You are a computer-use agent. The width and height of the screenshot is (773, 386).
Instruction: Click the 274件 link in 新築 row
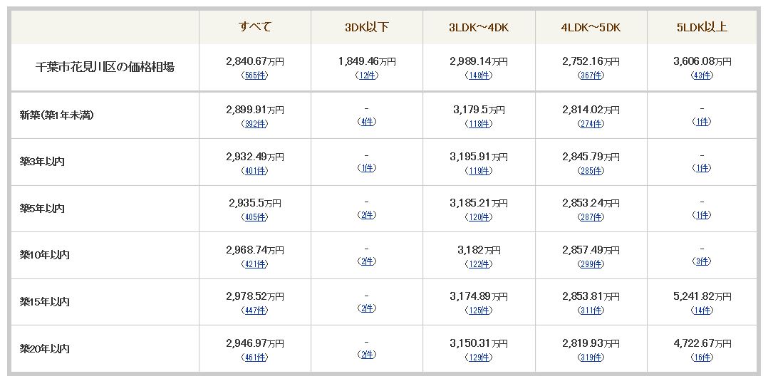coord(591,124)
